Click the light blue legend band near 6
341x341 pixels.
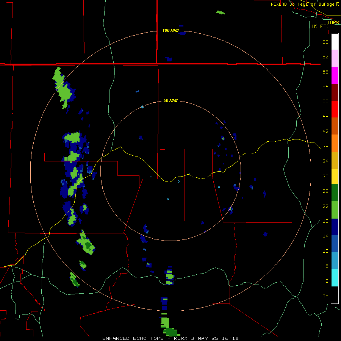[x=335, y=261]
